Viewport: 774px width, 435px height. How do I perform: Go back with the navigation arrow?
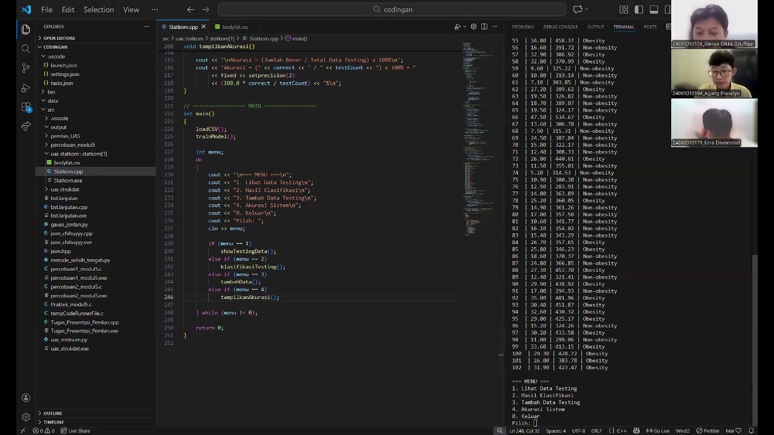(x=190, y=10)
